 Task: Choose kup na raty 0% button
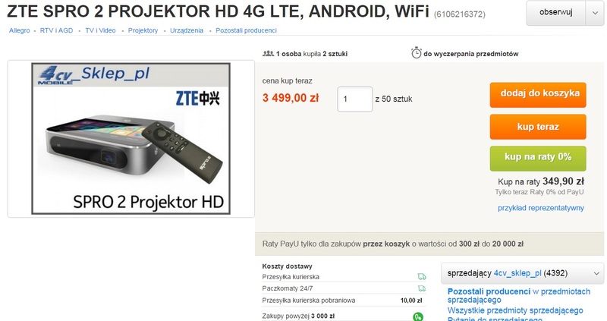[x=538, y=159]
